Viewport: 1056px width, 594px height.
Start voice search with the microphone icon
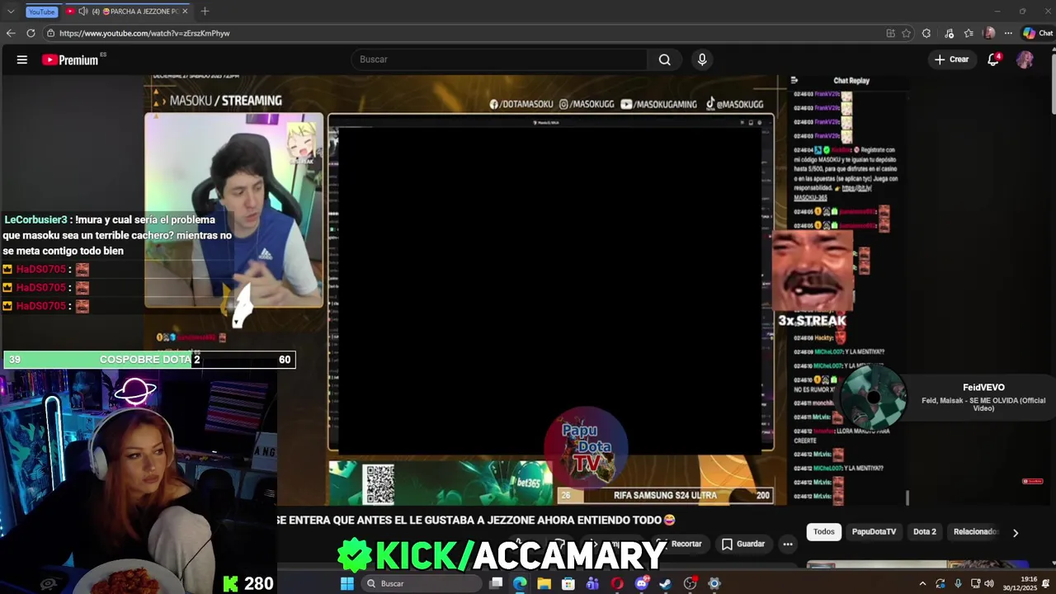tap(702, 59)
